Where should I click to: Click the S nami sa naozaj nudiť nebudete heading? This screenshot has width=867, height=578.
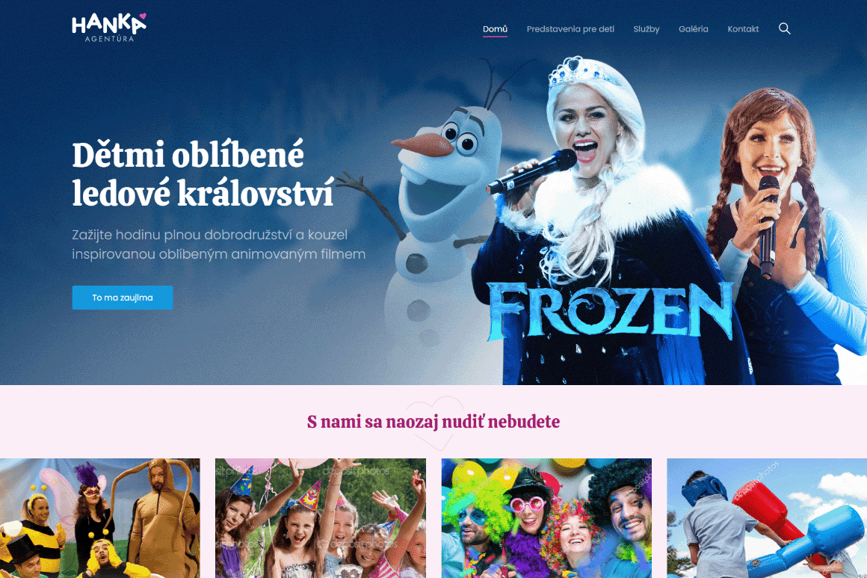[433, 422]
